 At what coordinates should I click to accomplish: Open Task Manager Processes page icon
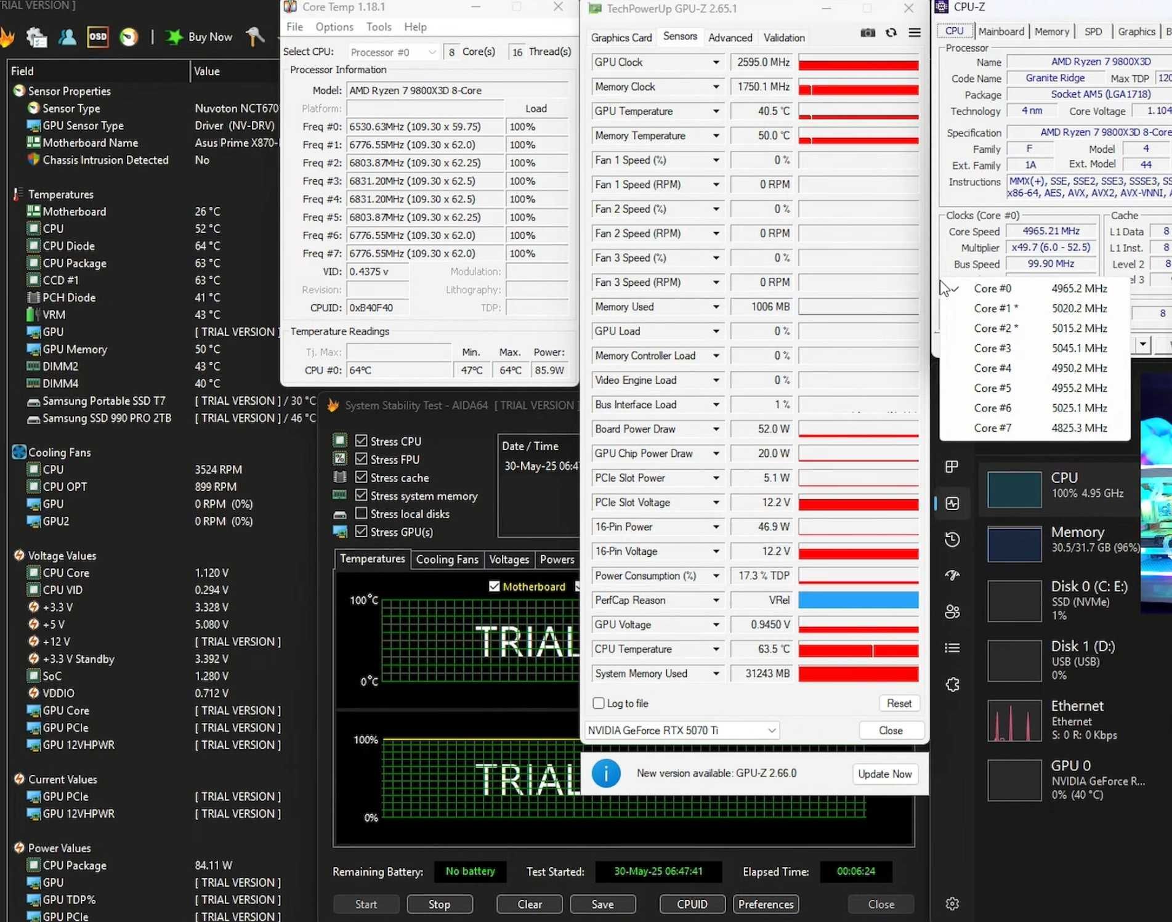[x=952, y=467]
